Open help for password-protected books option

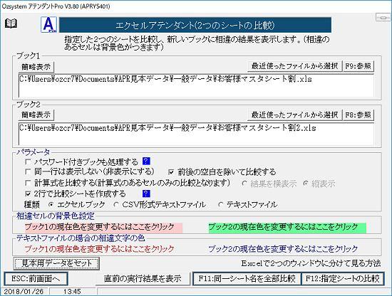(146, 161)
